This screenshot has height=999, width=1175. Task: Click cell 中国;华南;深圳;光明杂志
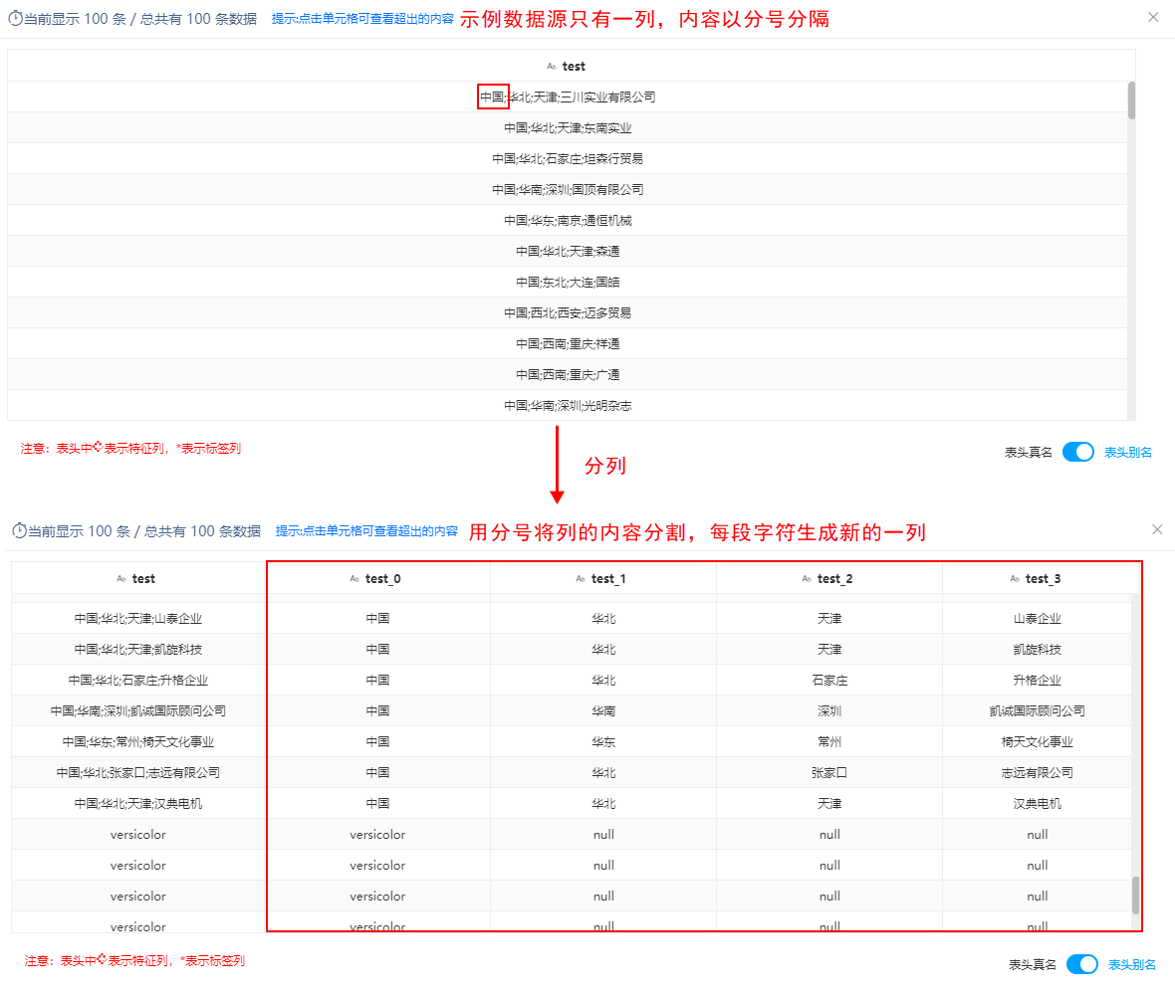[568, 405]
